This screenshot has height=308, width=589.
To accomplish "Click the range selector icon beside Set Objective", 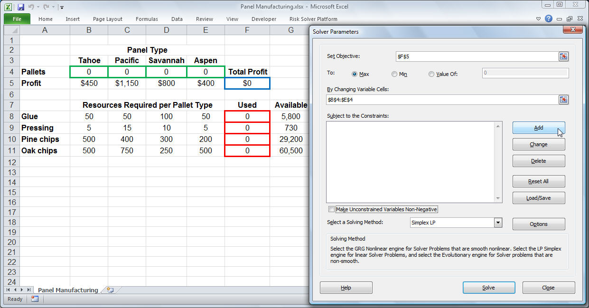I will click(563, 56).
